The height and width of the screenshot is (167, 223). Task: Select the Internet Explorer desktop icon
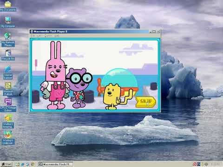pyautogui.click(x=8, y=72)
